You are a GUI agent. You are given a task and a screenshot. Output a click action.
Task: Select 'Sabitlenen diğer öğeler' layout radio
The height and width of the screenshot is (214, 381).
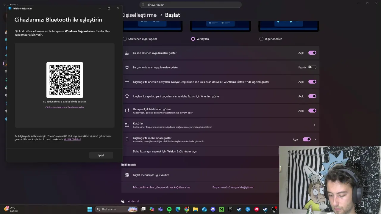point(125,39)
